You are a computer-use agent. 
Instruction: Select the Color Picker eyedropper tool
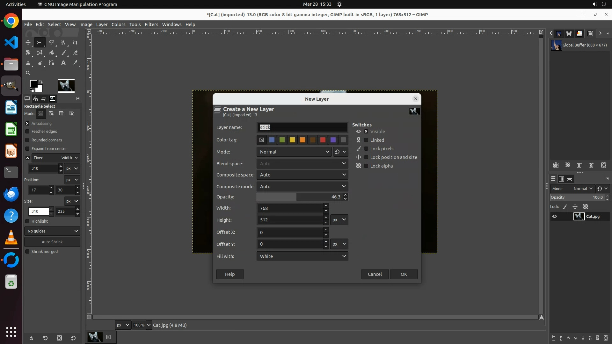click(75, 63)
